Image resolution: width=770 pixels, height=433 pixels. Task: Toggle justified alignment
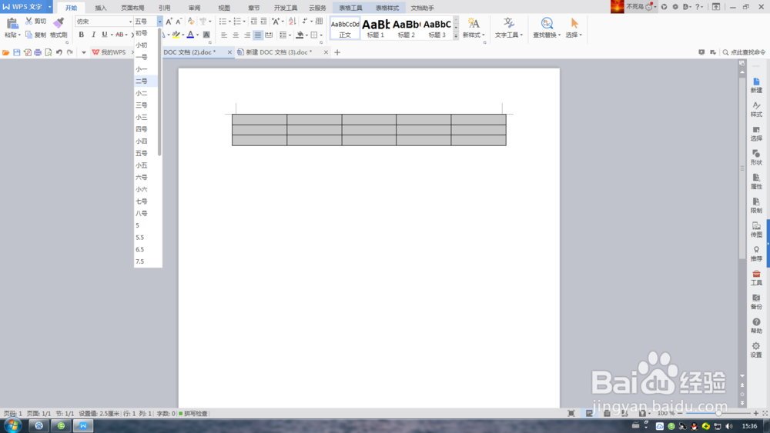pyautogui.click(x=258, y=35)
